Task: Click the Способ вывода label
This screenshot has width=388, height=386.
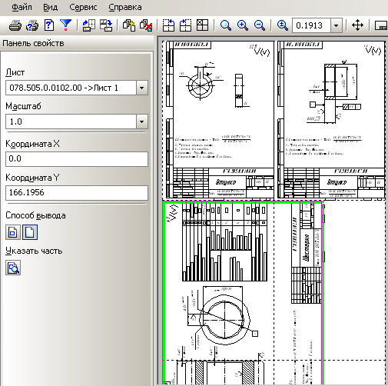Action: coord(35,215)
